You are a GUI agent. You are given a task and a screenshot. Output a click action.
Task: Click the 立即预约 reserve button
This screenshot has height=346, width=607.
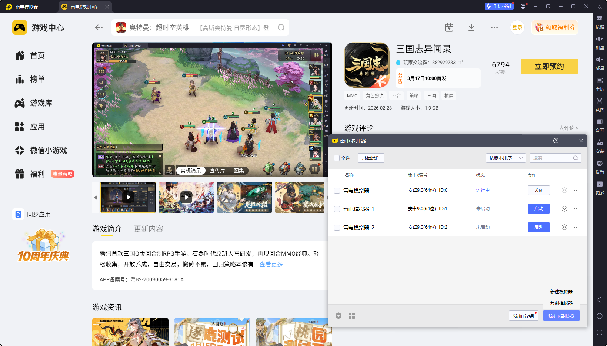point(549,66)
